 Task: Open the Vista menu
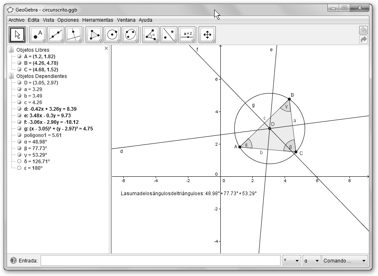[x=48, y=20]
